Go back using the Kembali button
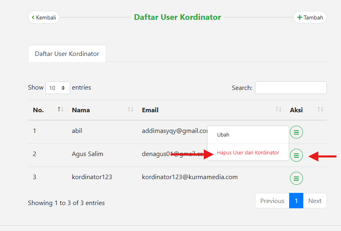The height and width of the screenshot is (231, 341). click(44, 17)
